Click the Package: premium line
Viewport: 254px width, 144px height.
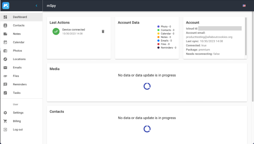[x=198, y=50]
